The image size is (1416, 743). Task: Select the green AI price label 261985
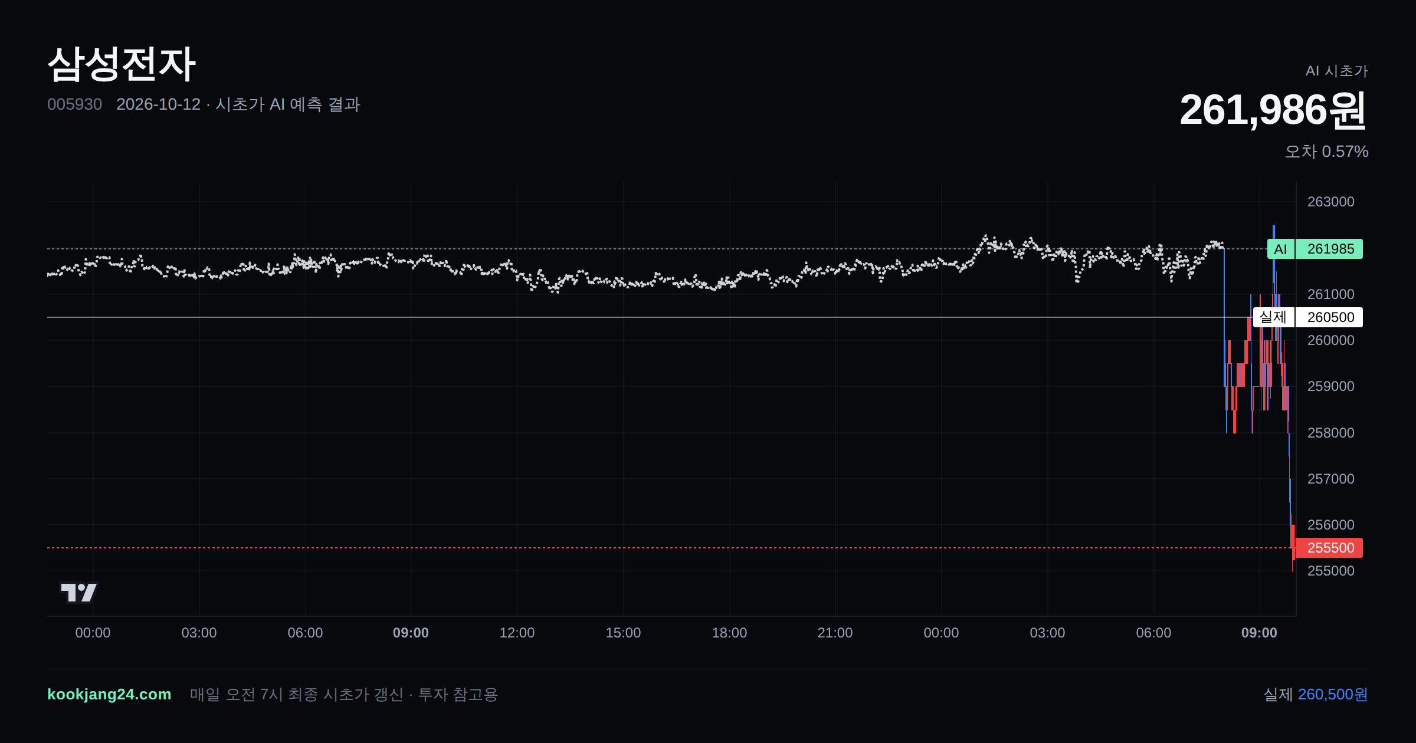1315,249
